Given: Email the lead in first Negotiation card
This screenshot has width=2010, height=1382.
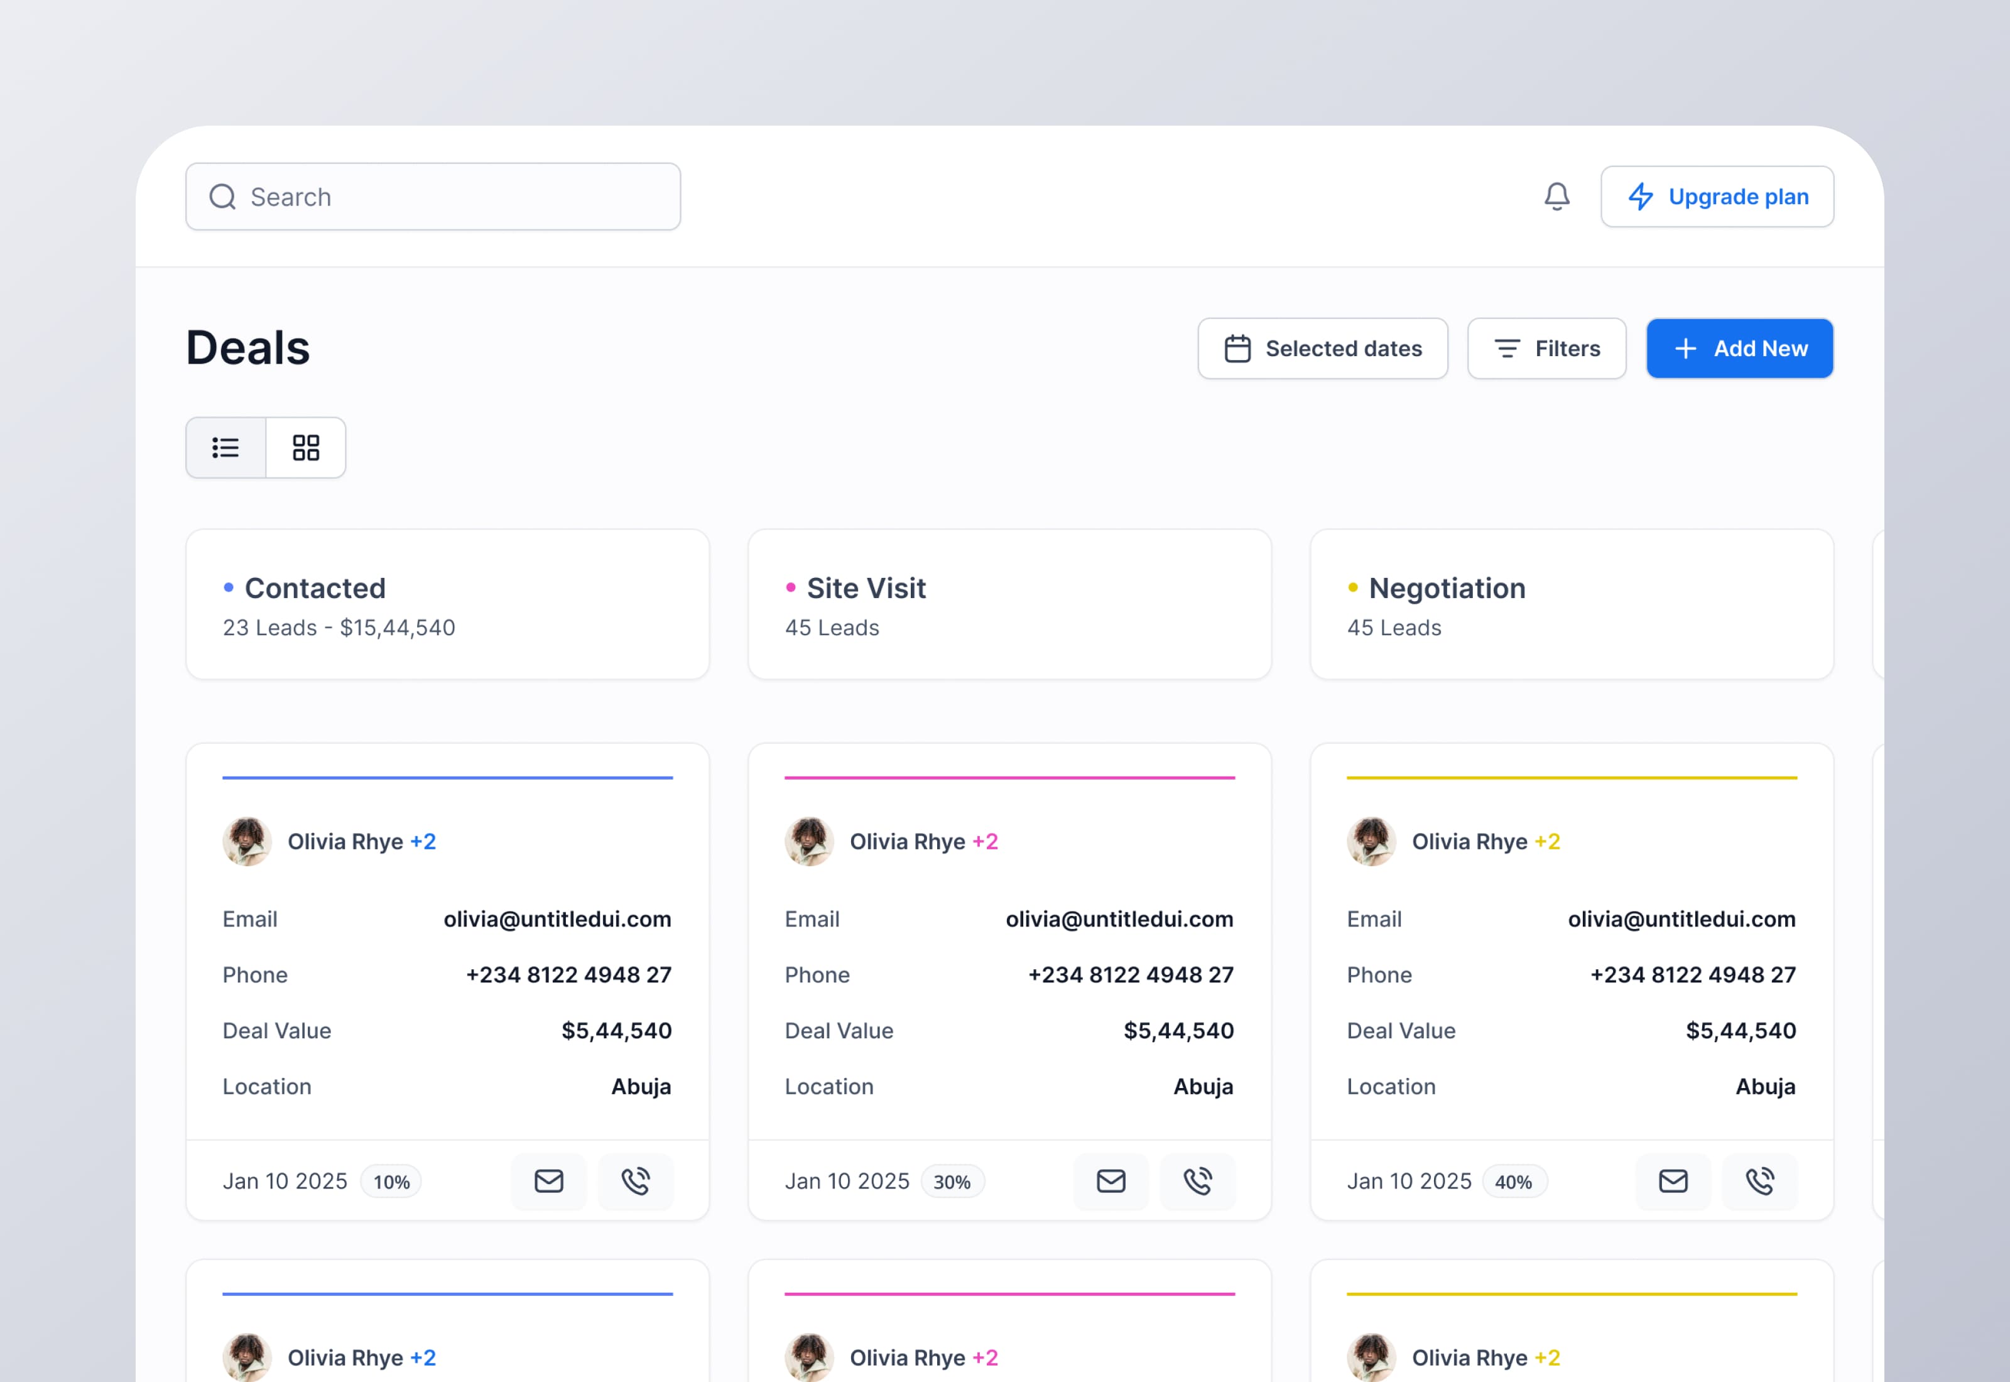Looking at the screenshot, I should [1673, 1181].
